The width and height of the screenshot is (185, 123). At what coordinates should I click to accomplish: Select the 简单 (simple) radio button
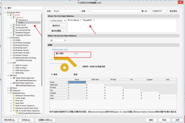(x=52, y=74)
